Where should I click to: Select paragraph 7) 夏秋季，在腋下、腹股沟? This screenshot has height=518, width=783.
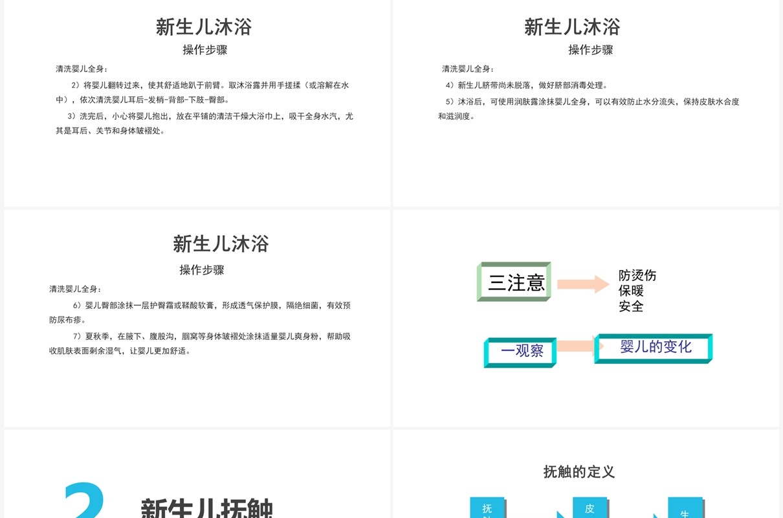200,343
